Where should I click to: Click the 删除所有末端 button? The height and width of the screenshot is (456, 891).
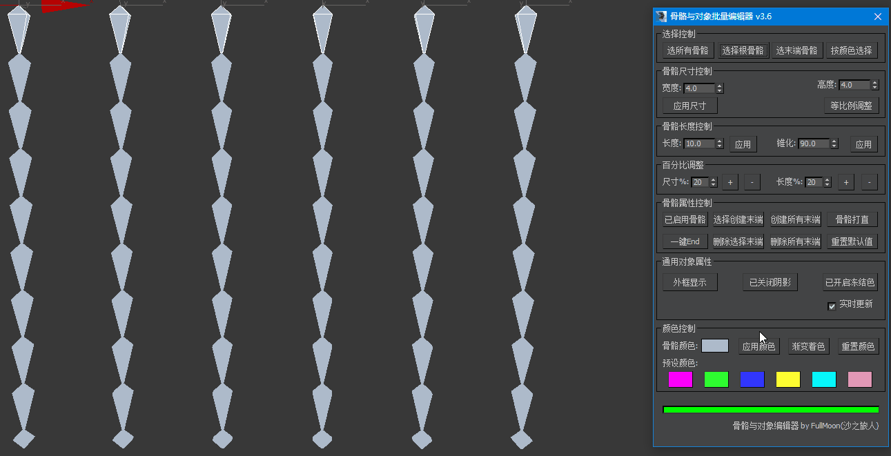(795, 241)
